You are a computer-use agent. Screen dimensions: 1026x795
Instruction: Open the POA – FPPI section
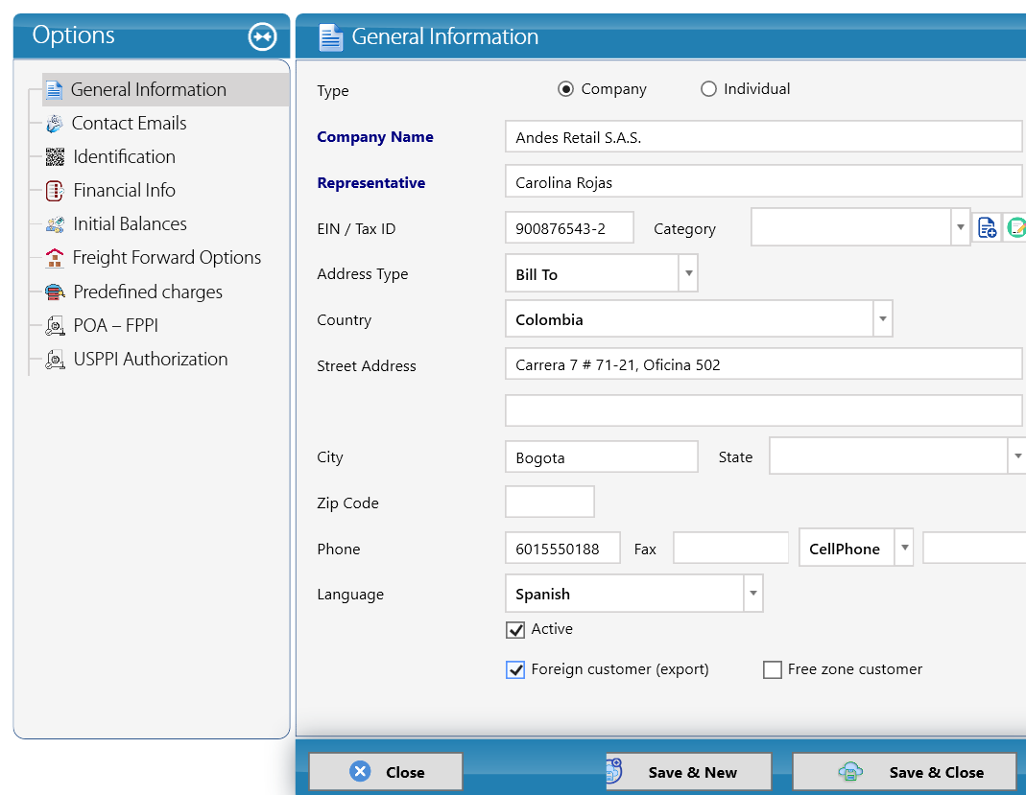click(116, 326)
